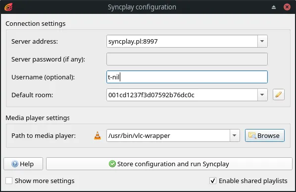The width and height of the screenshot is (296, 192).
Task: Click the title bar keep-above arrow icon
Action: 274,7
